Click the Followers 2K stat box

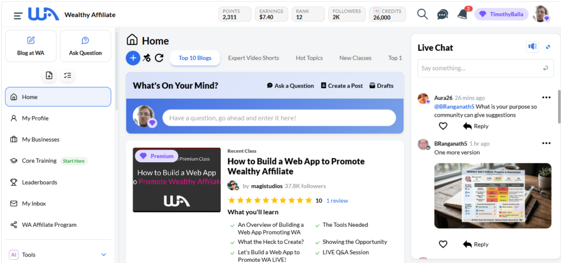[x=347, y=14]
